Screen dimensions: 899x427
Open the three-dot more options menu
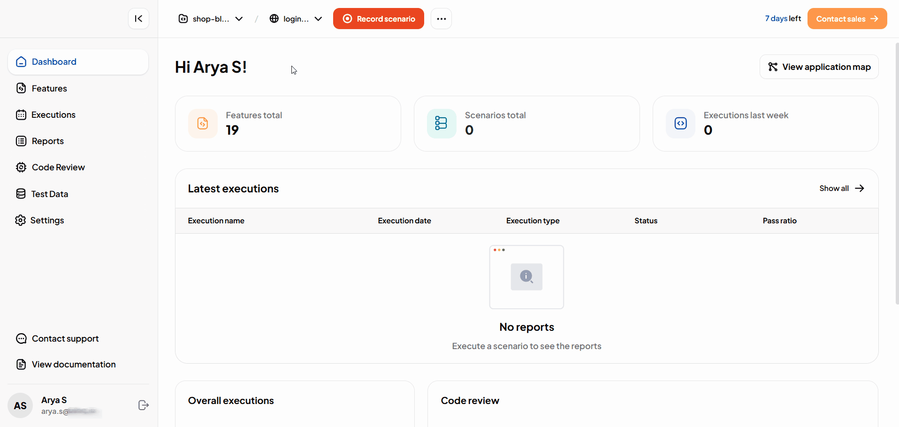pos(441,19)
